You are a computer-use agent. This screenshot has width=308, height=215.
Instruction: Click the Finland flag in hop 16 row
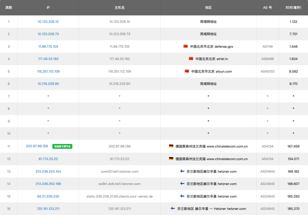click(173, 209)
